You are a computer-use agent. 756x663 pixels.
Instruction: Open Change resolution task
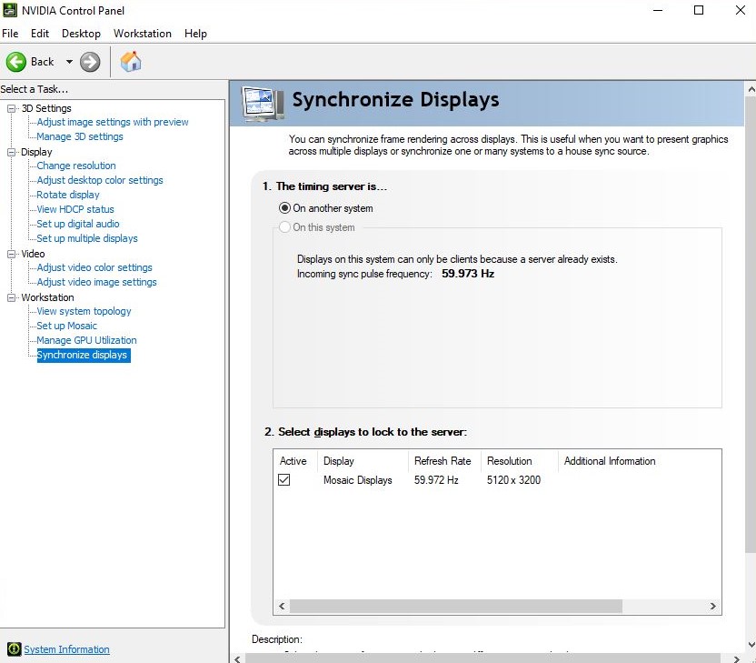tap(76, 166)
